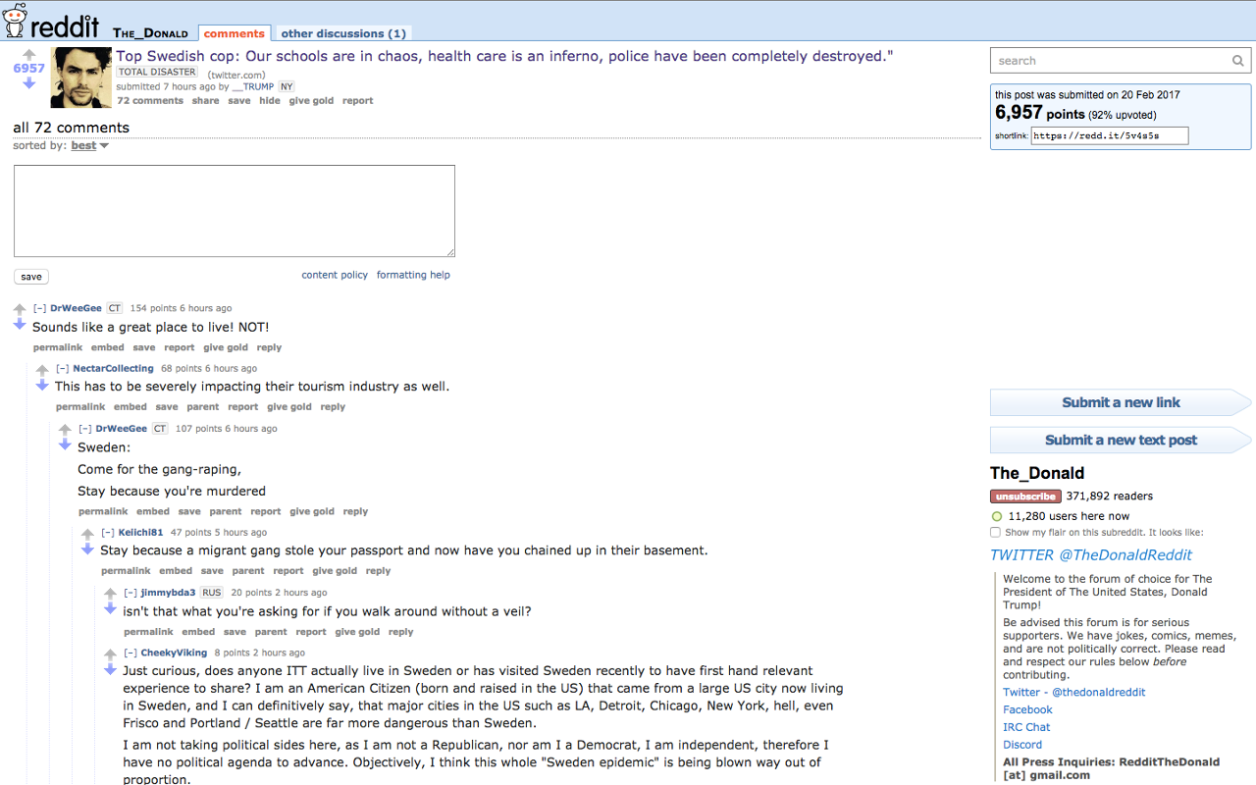
Task: Downvote jimmybda3's comment
Action: point(111,609)
